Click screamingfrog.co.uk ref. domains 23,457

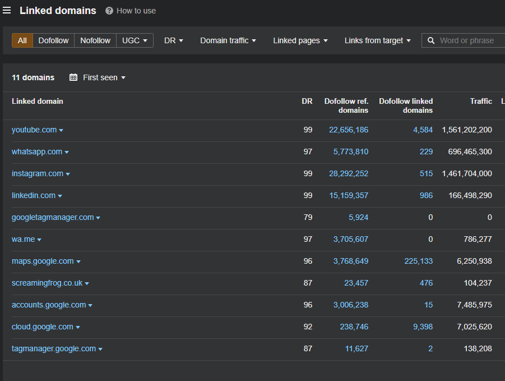356,283
